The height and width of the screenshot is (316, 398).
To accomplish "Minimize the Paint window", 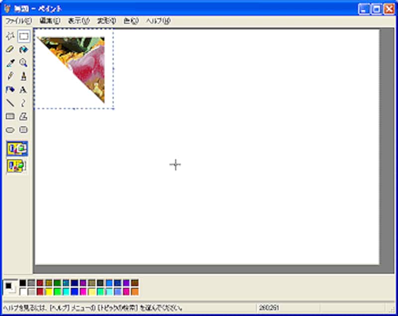I will [364, 9].
